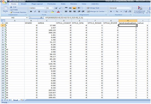Click the Office Button logo
Viewport: 151px width, 104px height.
[x=4, y=2]
